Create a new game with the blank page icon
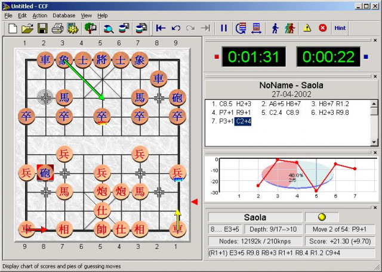The height and width of the screenshot is (272, 382). [x=13, y=28]
